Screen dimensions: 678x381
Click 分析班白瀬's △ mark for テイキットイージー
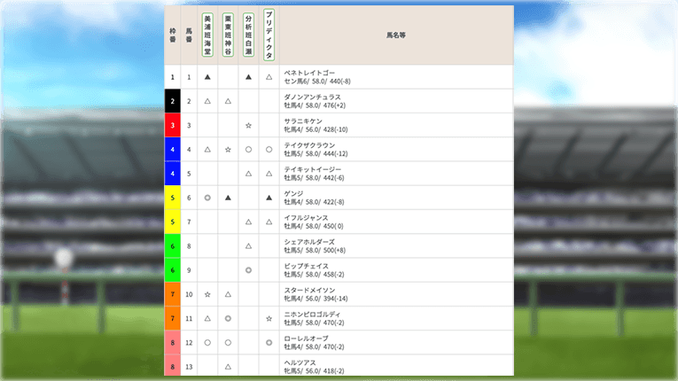coord(249,174)
